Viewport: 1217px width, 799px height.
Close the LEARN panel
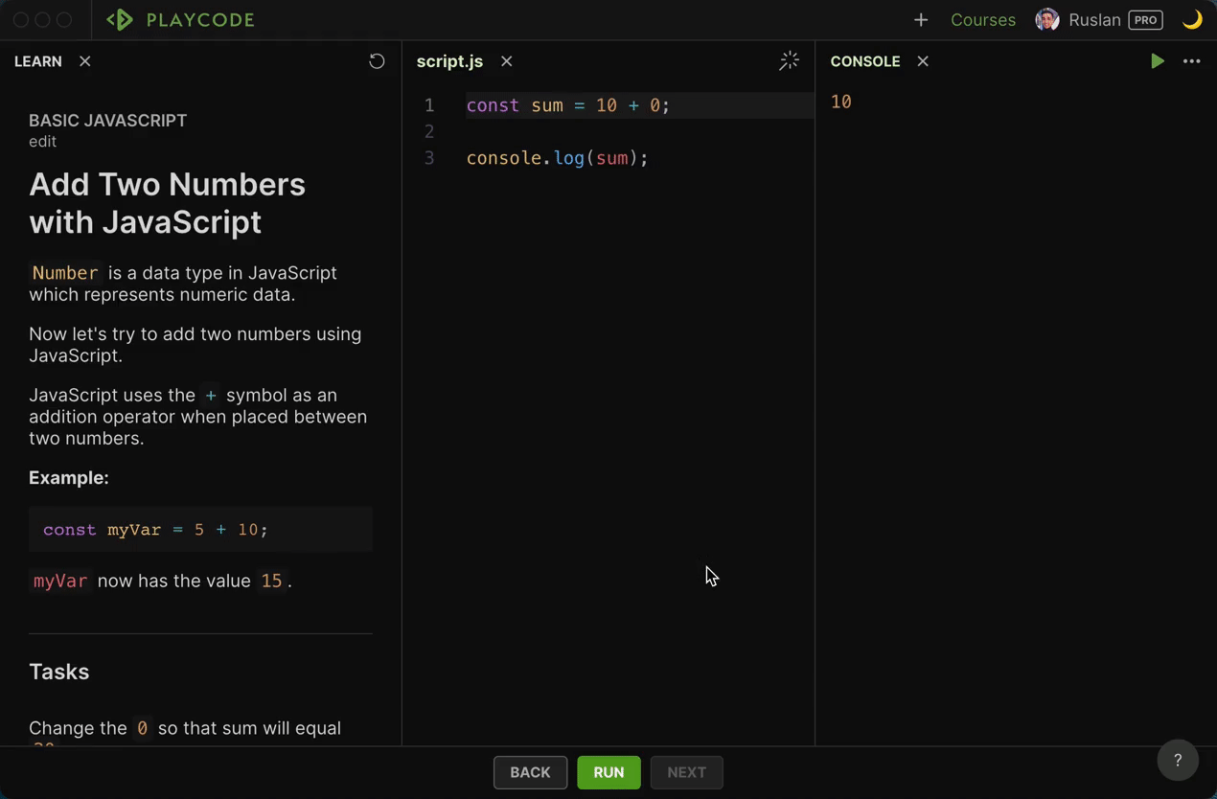tap(84, 60)
